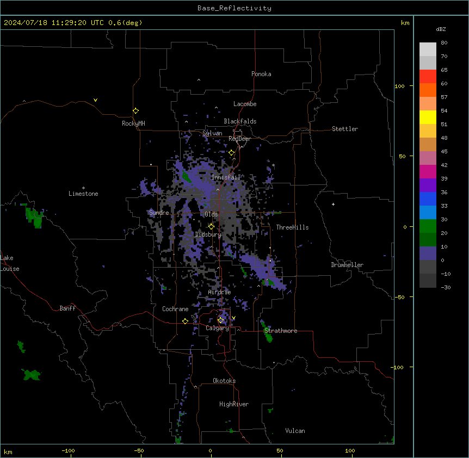Click the Okotoks label
The height and width of the screenshot is (458, 469).
pos(224,381)
